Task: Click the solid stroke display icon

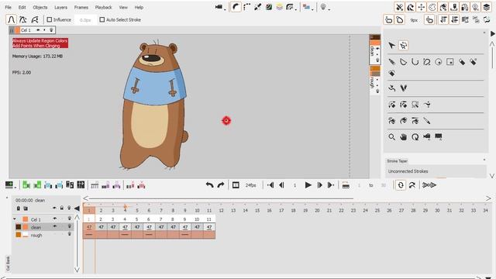Action: (236, 7)
